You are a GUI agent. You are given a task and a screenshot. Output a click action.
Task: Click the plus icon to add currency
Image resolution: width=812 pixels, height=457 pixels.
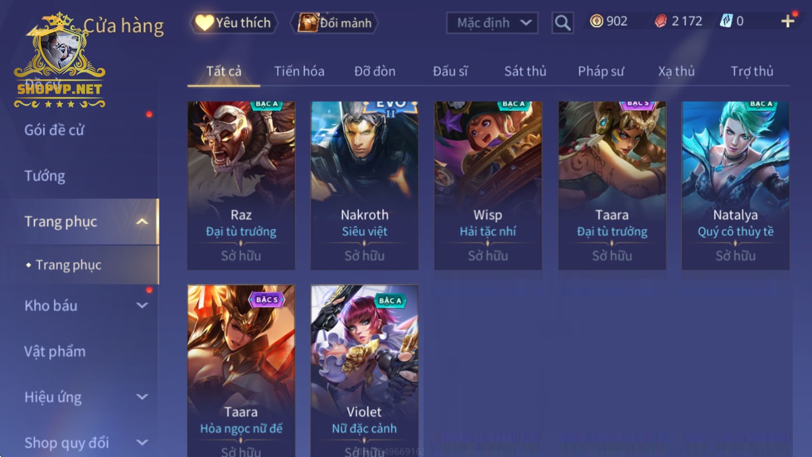pos(788,22)
